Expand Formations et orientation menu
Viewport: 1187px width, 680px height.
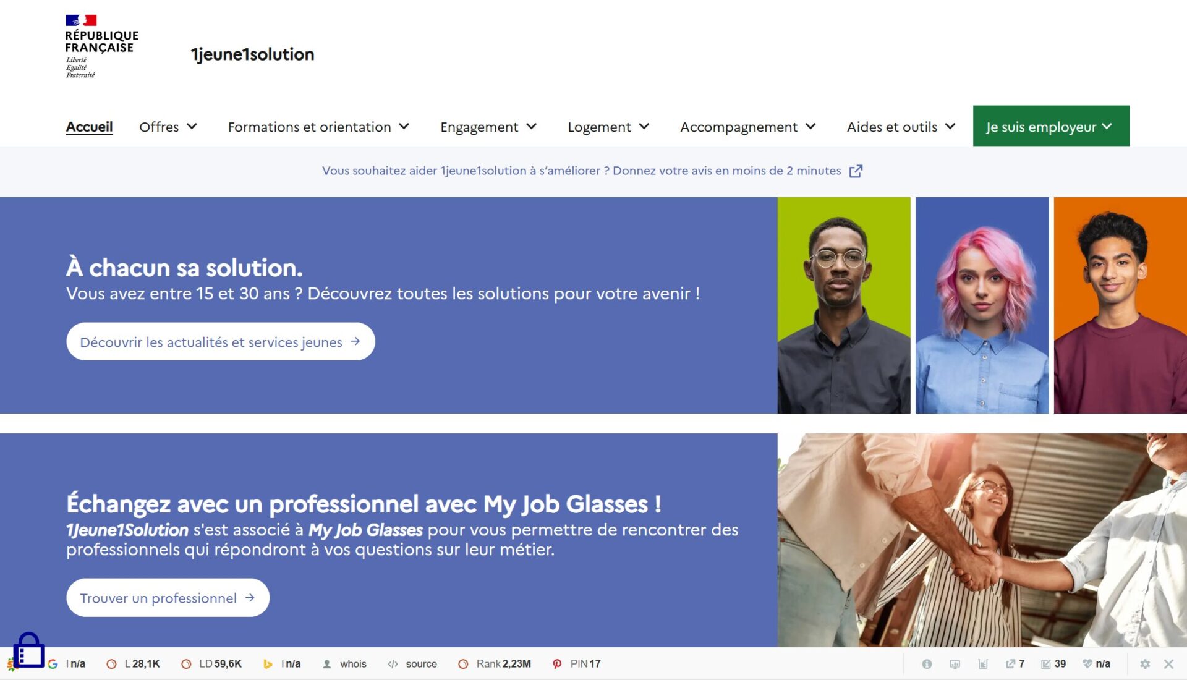318,127
